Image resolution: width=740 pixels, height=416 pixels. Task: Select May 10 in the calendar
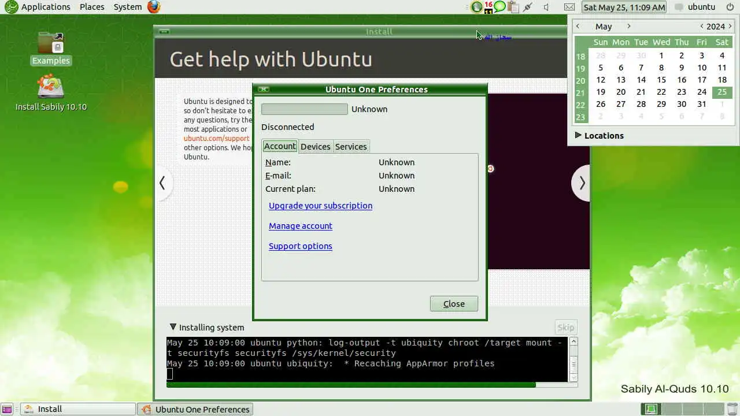(x=702, y=68)
